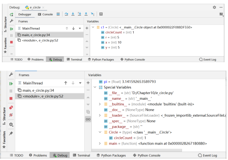Screen dimensions: 228x160
Task: Open the wrench debug settings in top panel
Action: (x=11, y=21)
